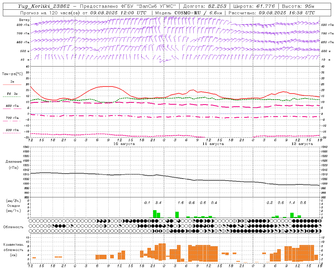This screenshot has height=268, width=335.
Task: Click the 850 гПа temperature legend entry
Action: pyautogui.click(x=12, y=106)
